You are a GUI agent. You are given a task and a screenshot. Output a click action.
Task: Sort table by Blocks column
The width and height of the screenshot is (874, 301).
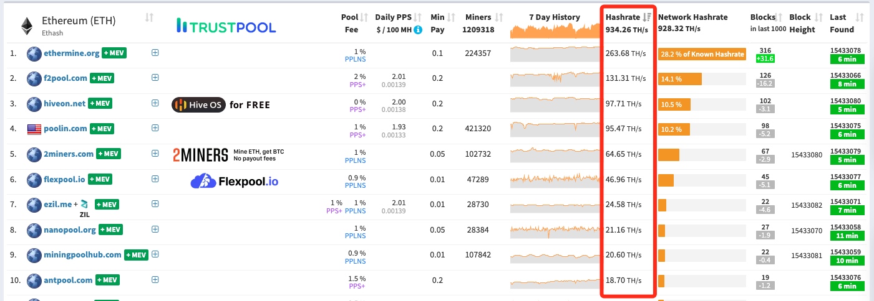779,17
